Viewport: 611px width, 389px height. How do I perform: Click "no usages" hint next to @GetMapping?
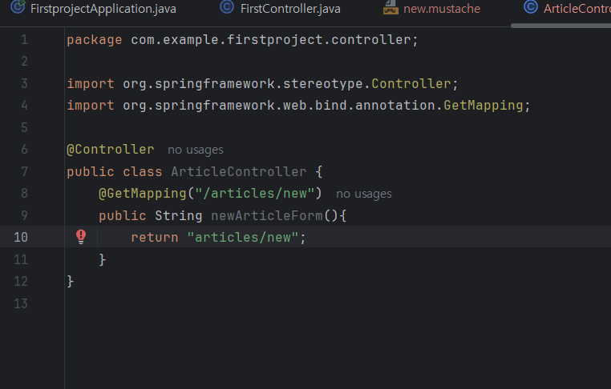[363, 194]
